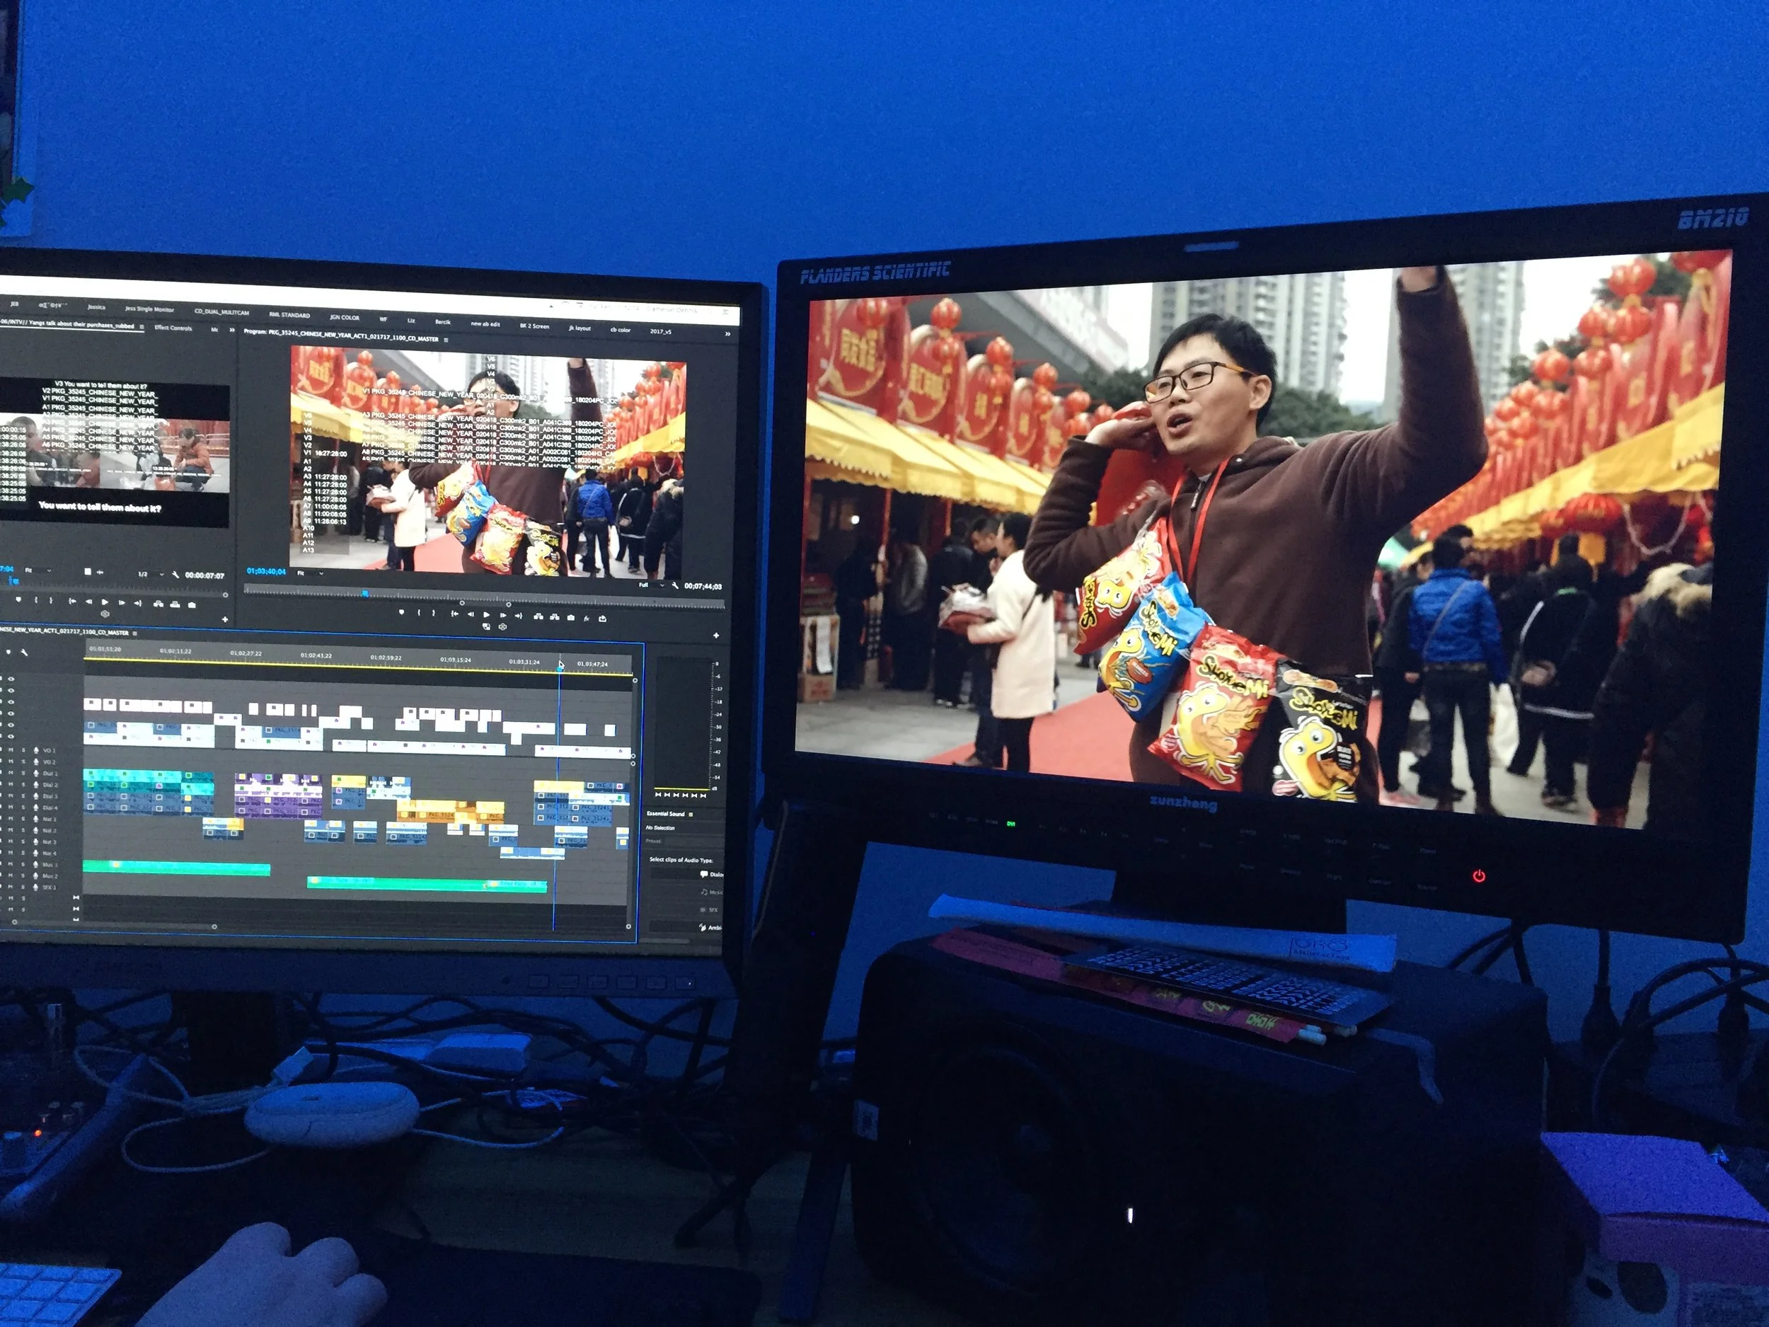Solo the Dial 1 audio track
This screenshot has height=1327, width=1769.
(x=23, y=774)
